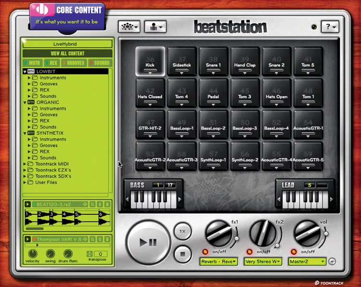
Task: Open the pad layout dropdown menu
Action: coord(129,26)
